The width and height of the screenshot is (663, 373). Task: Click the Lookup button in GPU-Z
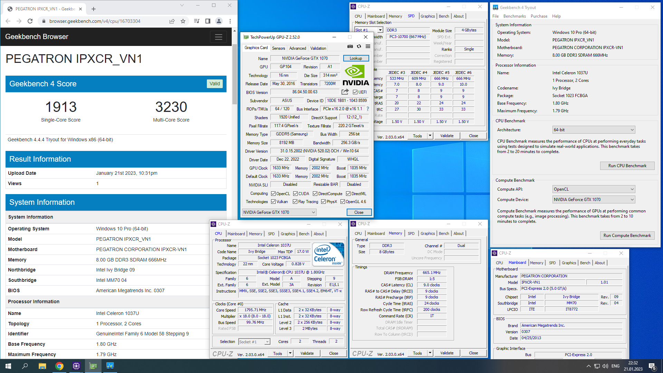coord(356,58)
